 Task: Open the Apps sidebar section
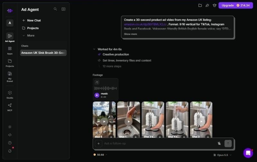(10, 51)
